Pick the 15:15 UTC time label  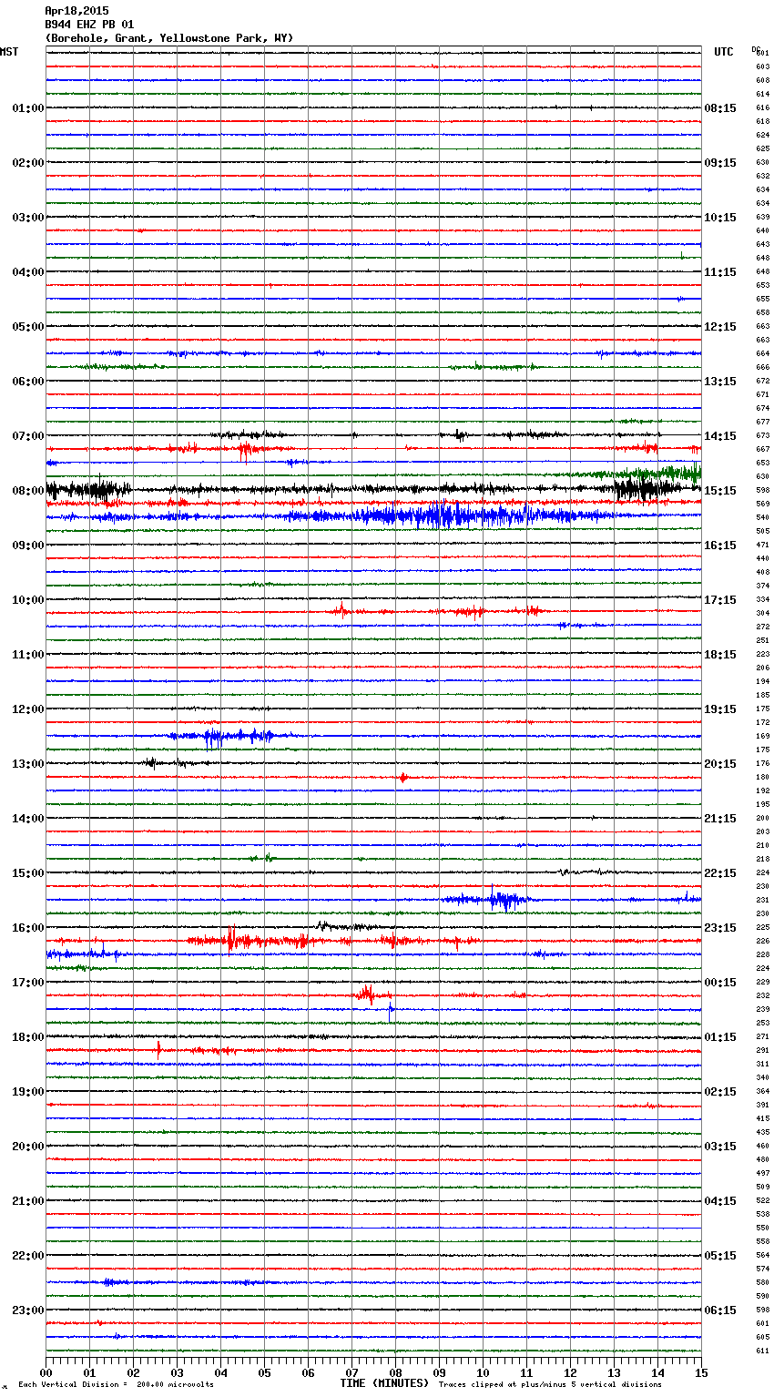pos(720,491)
